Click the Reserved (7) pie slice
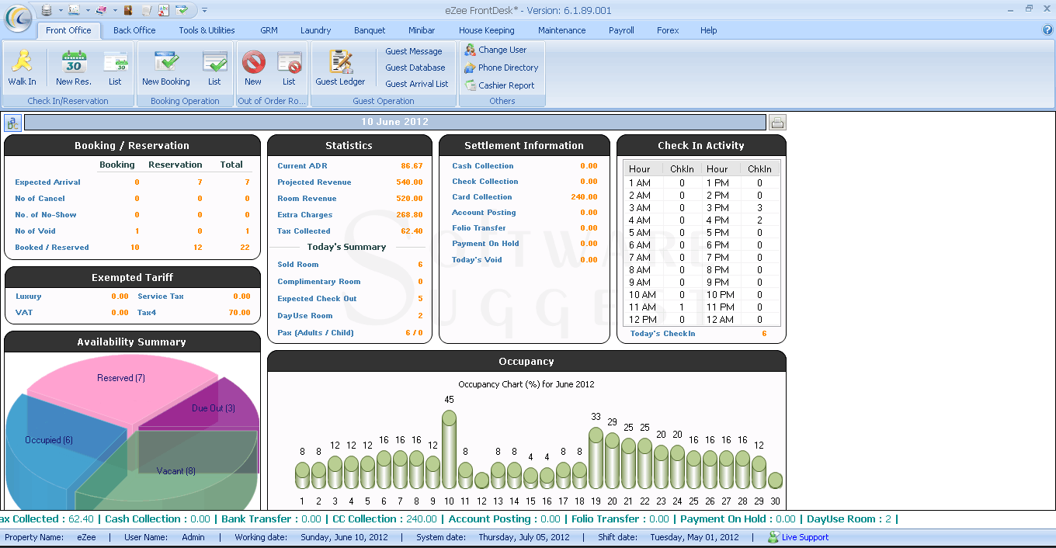 click(116, 388)
